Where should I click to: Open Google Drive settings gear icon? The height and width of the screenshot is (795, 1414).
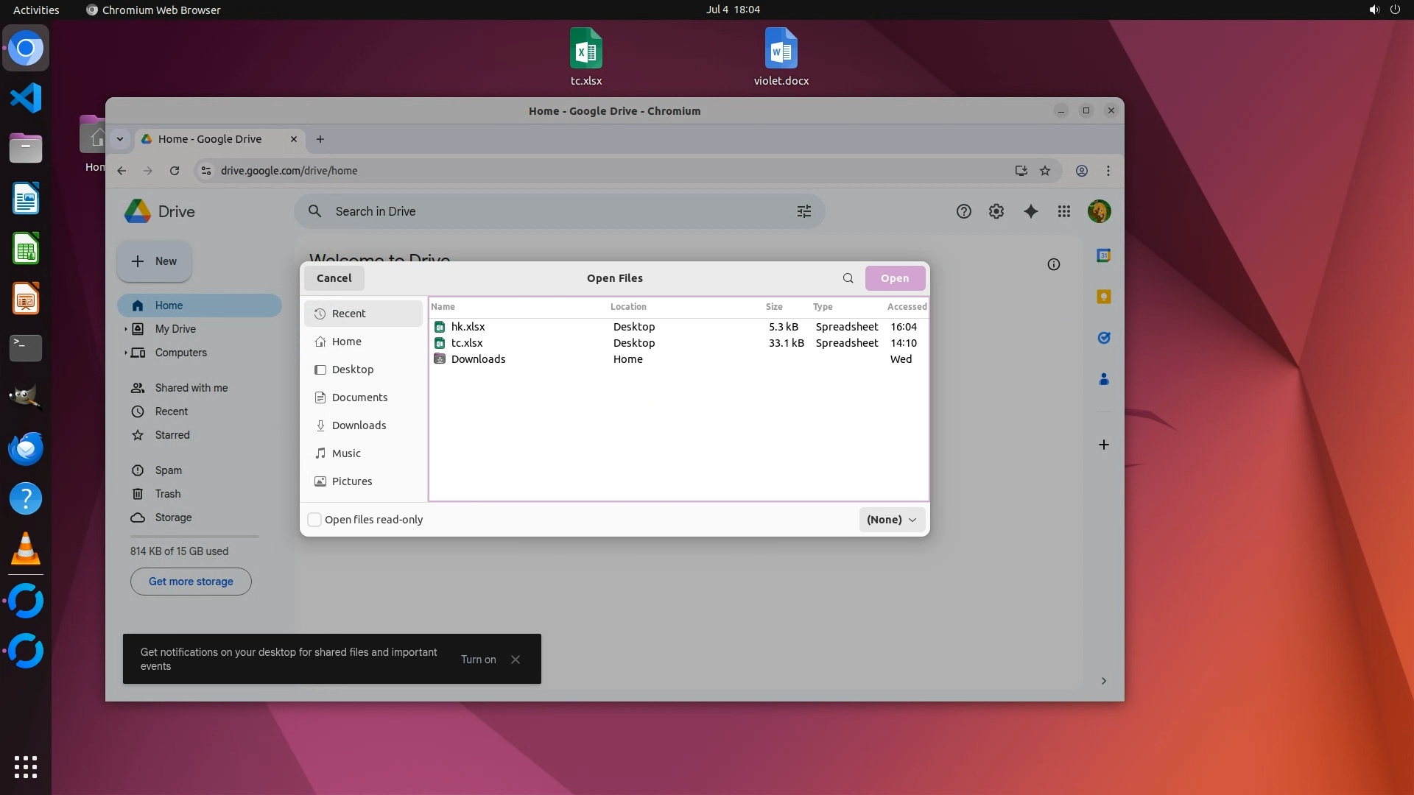click(x=996, y=211)
